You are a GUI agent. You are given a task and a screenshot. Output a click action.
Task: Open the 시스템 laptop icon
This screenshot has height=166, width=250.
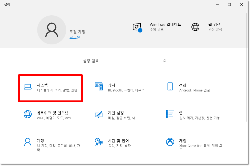tap(28, 87)
